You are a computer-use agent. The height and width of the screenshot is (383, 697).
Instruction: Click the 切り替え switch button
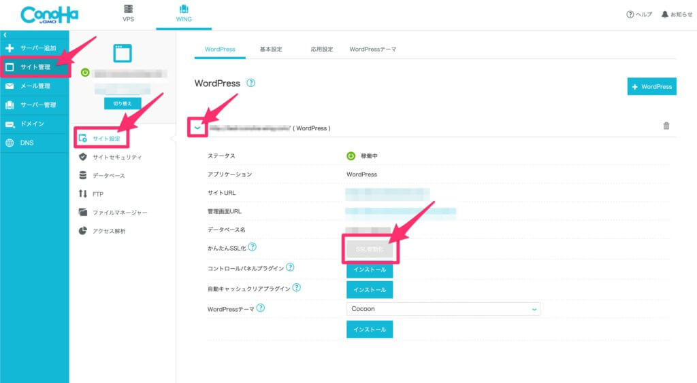123,103
